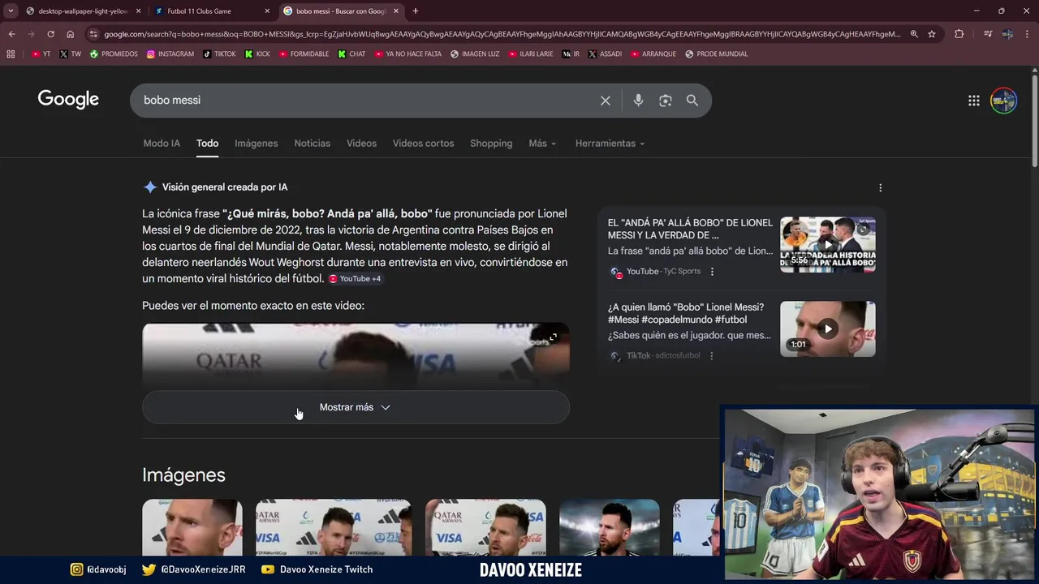The height and width of the screenshot is (584, 1039).
Task: Switch to Imágenes tab
Action: (x=257, y=144)
